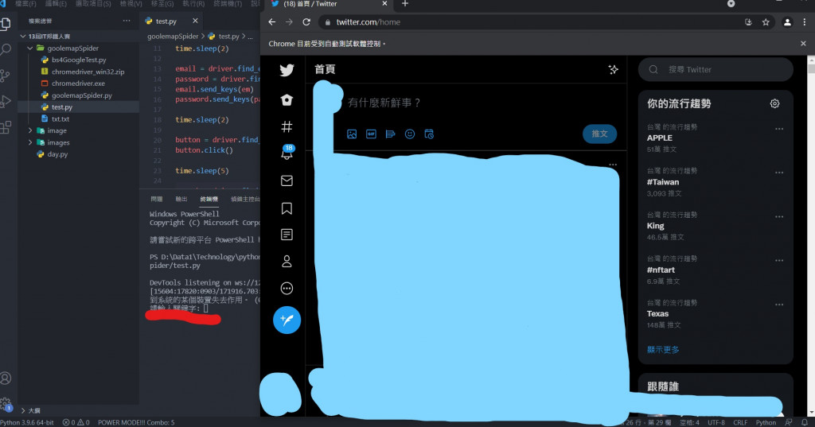Open more options for #Taiwan trend
Screen dimensions: 815x427
point(778,173)
